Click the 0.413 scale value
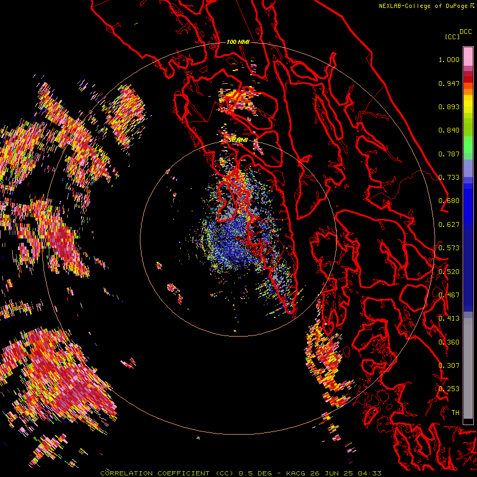Viewport: 477px width, 477px height. (x=449, y=319)
